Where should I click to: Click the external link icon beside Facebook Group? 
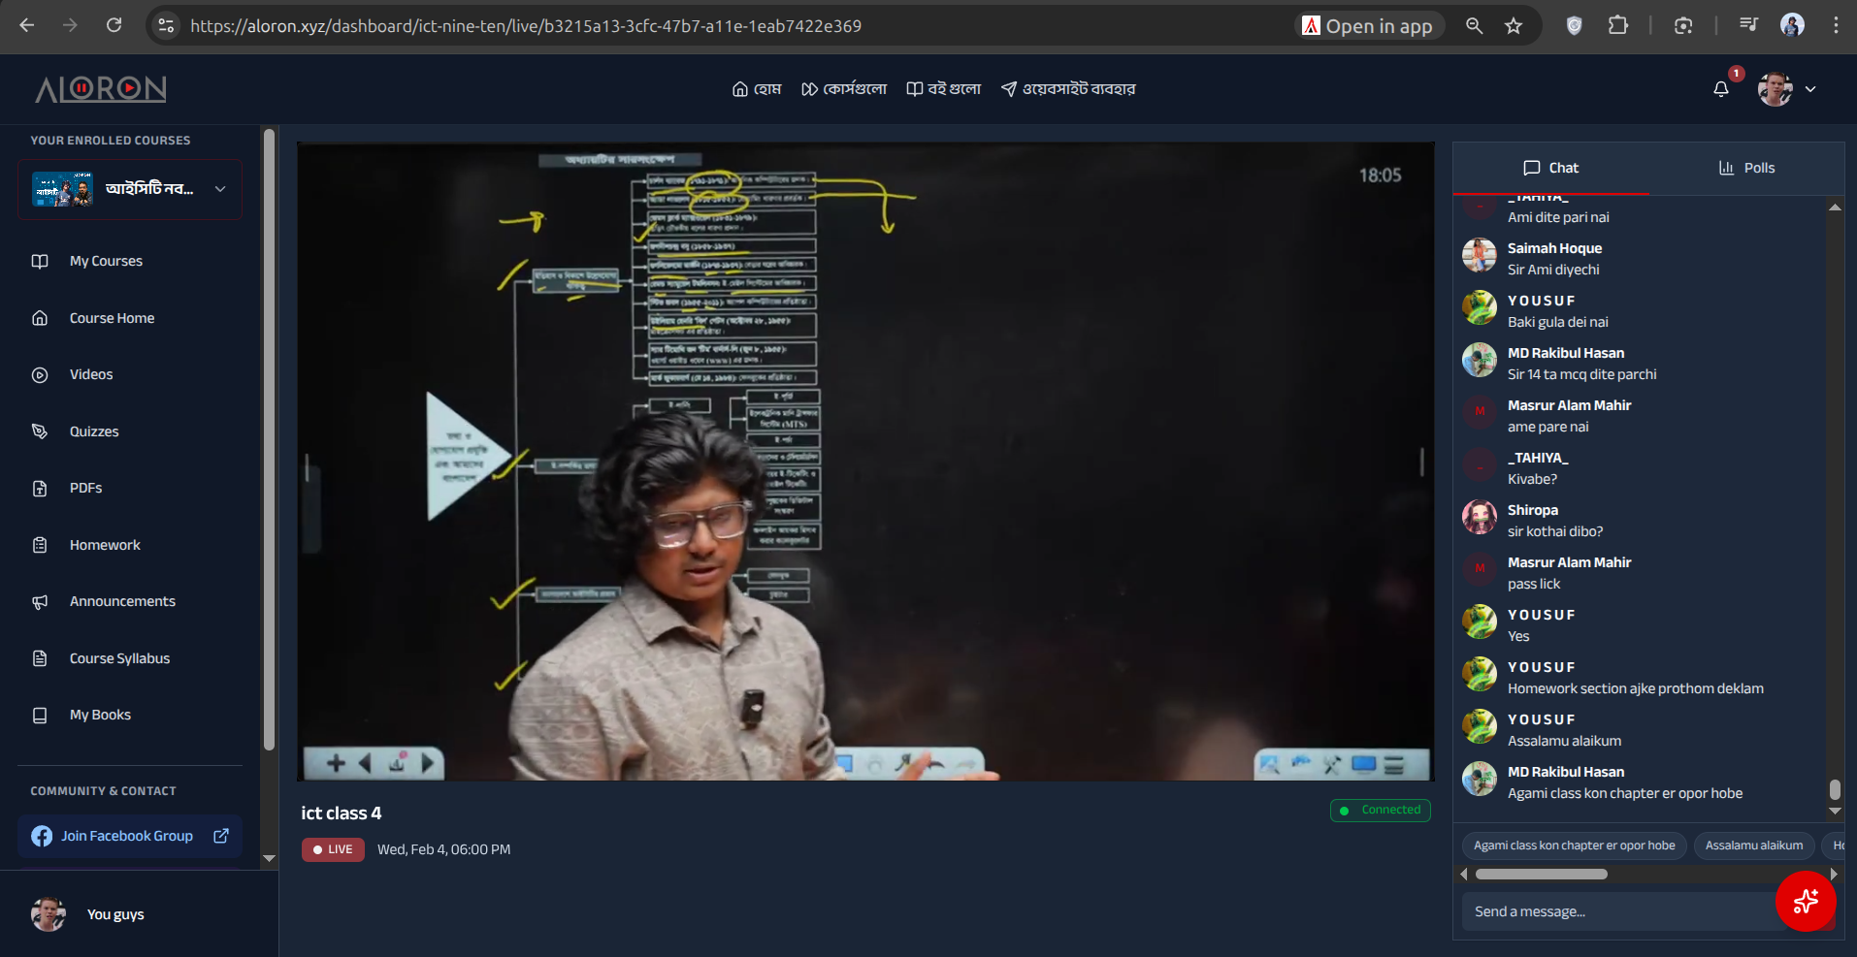coord(221,836)
